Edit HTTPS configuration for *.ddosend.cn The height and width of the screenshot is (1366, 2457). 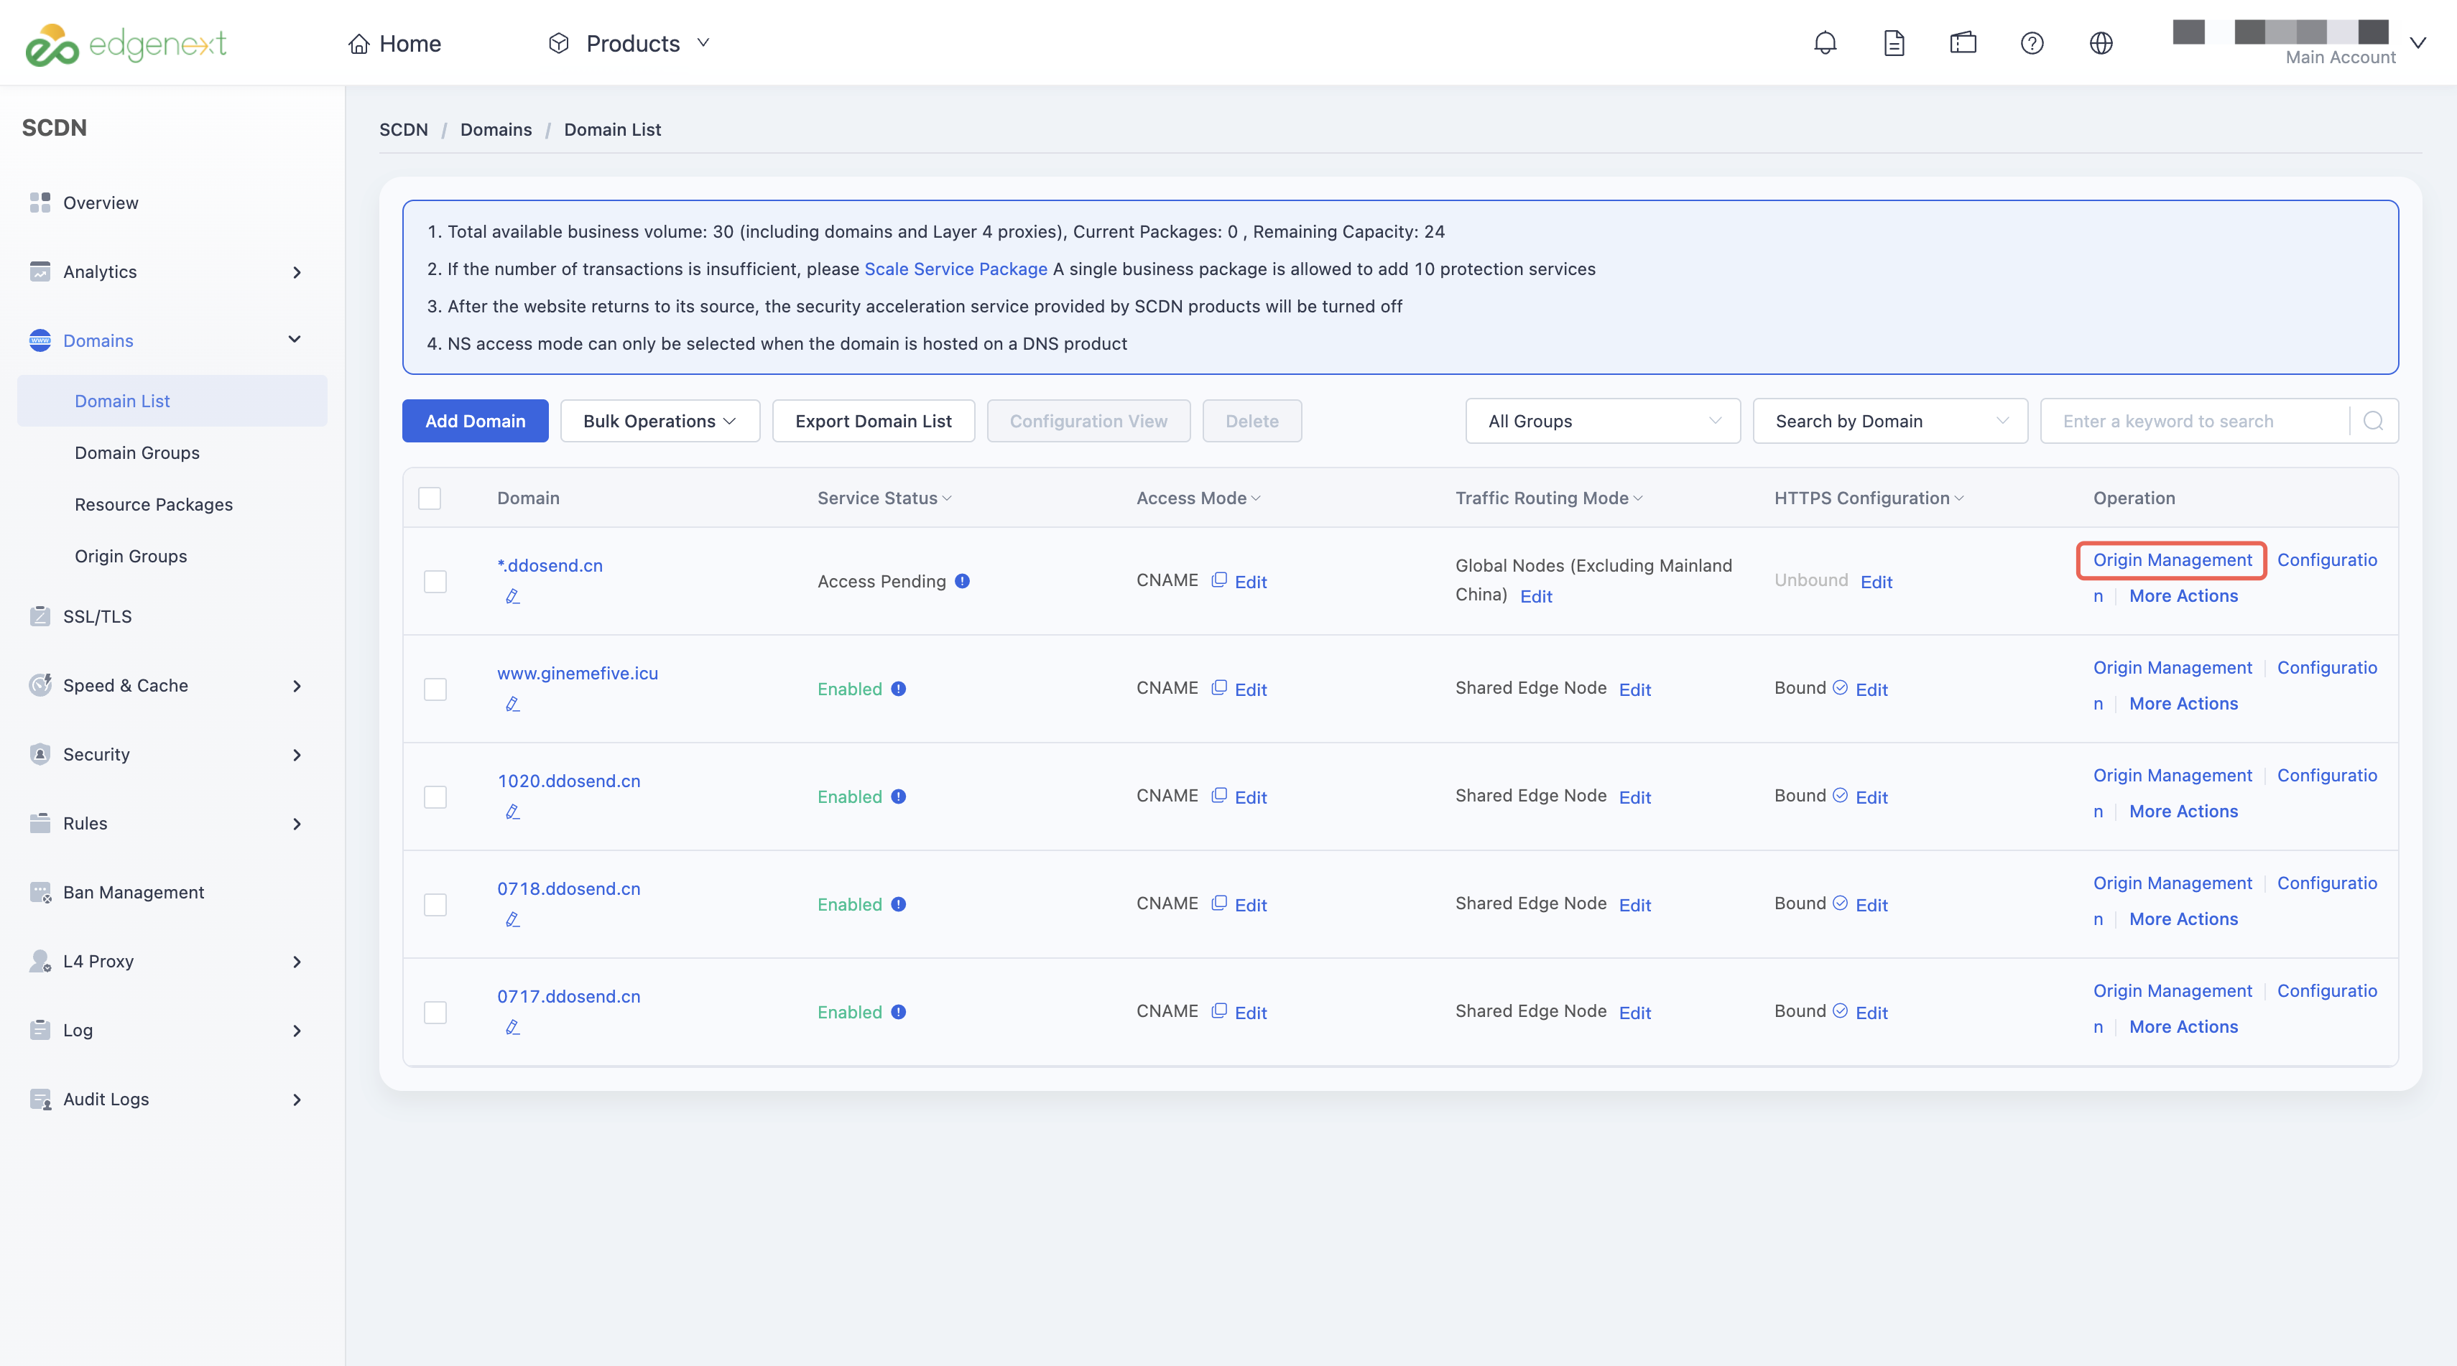click(x=1876, y=582)
